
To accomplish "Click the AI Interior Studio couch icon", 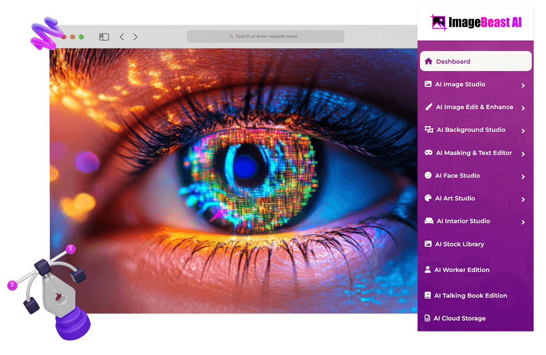I will [428, 221].
